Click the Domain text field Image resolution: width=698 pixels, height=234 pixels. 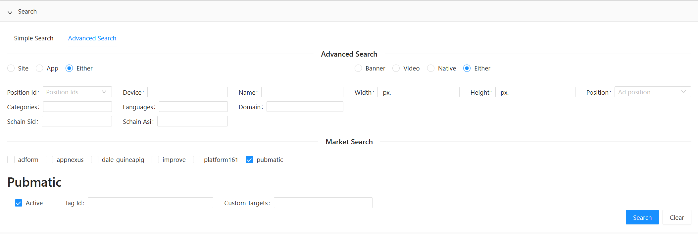point(305,107)
